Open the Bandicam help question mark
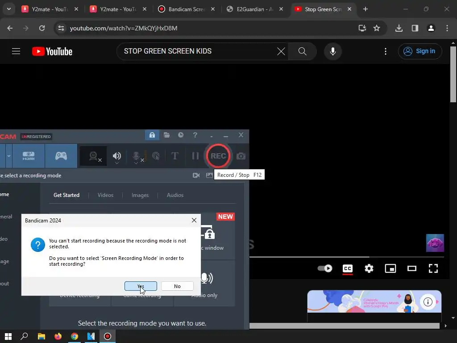Image resolution: width=457 pixels, height=343 pixels. (x=195, y=135)
